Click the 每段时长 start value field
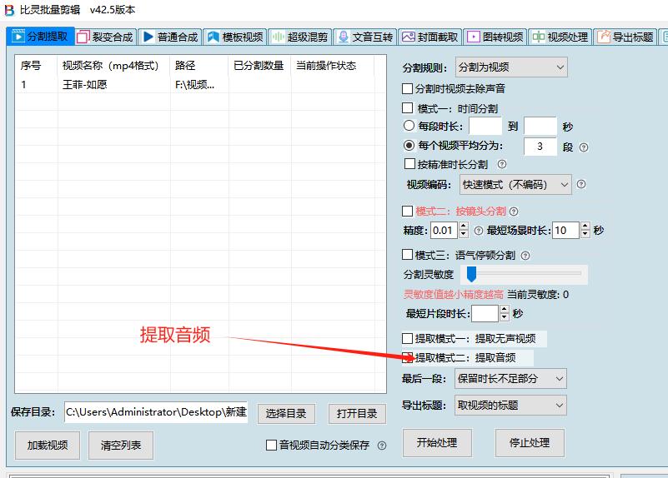Image resolution: width=668 pixels, height=478 pixels. (x=485, y=126)
